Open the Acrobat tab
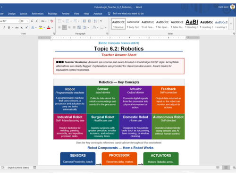This screenshot has height=177, width=236. pyautogui.click(x=98, y=14)
